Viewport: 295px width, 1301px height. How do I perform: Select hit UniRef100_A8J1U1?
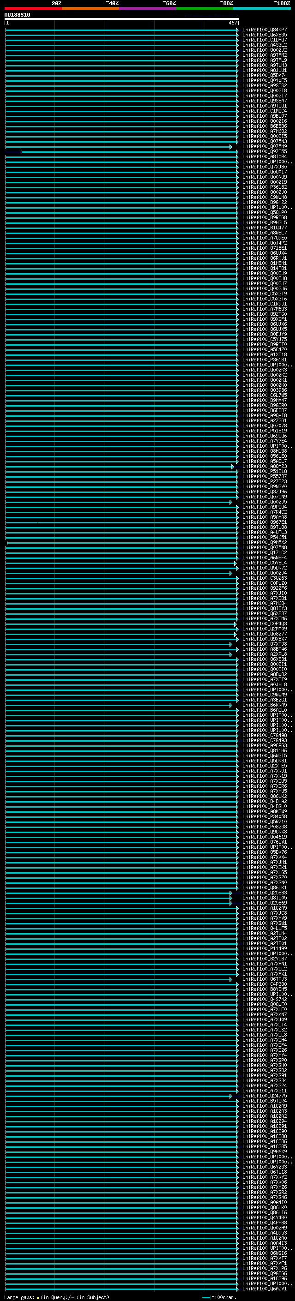tap(264, 70)
